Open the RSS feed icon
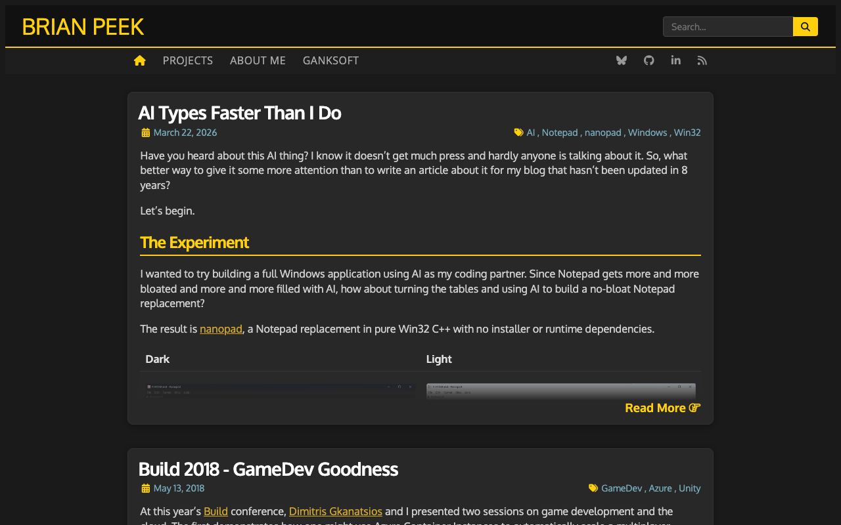Viewport: 841px width, 525px height. [x=702, y=60]
